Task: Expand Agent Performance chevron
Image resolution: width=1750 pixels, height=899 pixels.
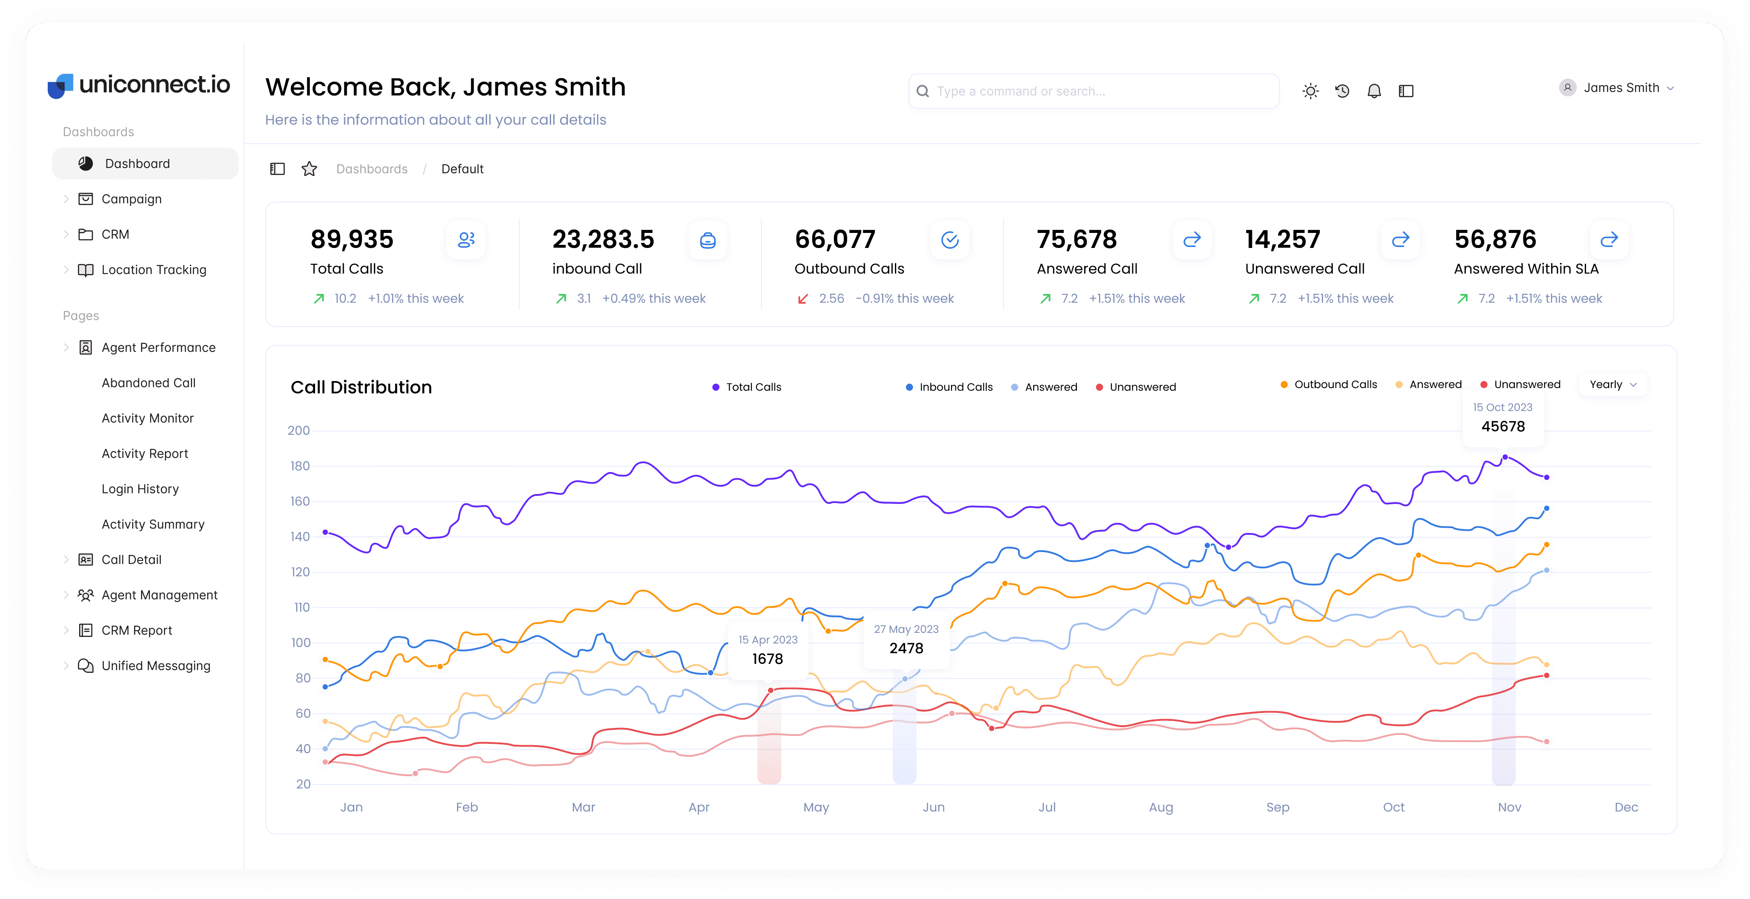Action: 66,347
